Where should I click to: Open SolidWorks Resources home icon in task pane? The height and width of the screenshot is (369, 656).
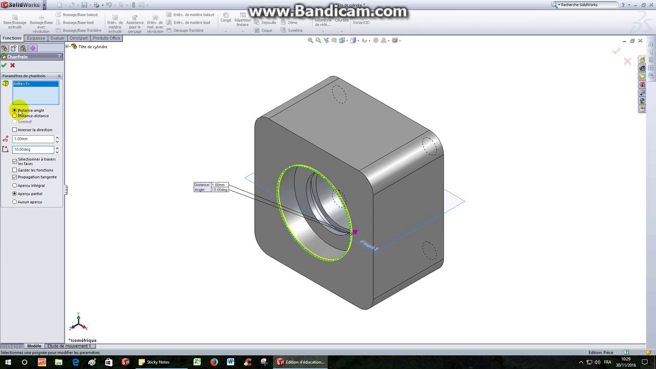(642, 60)
